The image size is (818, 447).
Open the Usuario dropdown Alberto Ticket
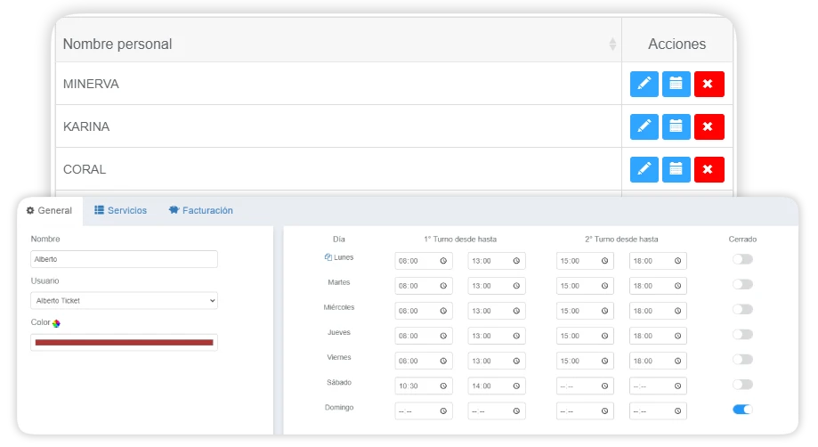124,300
